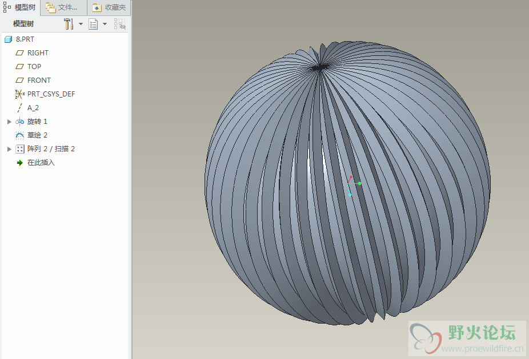529x359 pixels.
Task: Click the 阵列 2 pattern icon
Action: coord(19,149)
